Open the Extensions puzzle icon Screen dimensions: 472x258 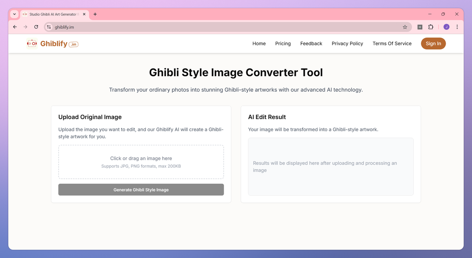pyautogui.click(x=431, y=27)
